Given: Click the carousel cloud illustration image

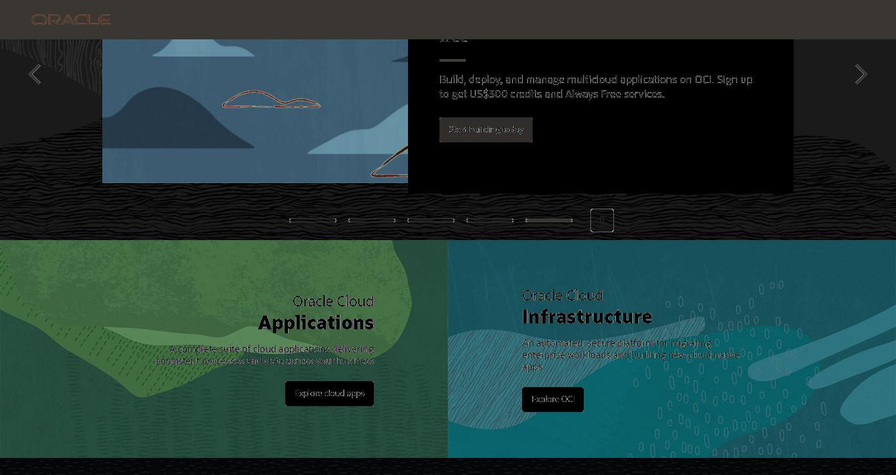Looking at the screenshot, I should tap(255, 111).
